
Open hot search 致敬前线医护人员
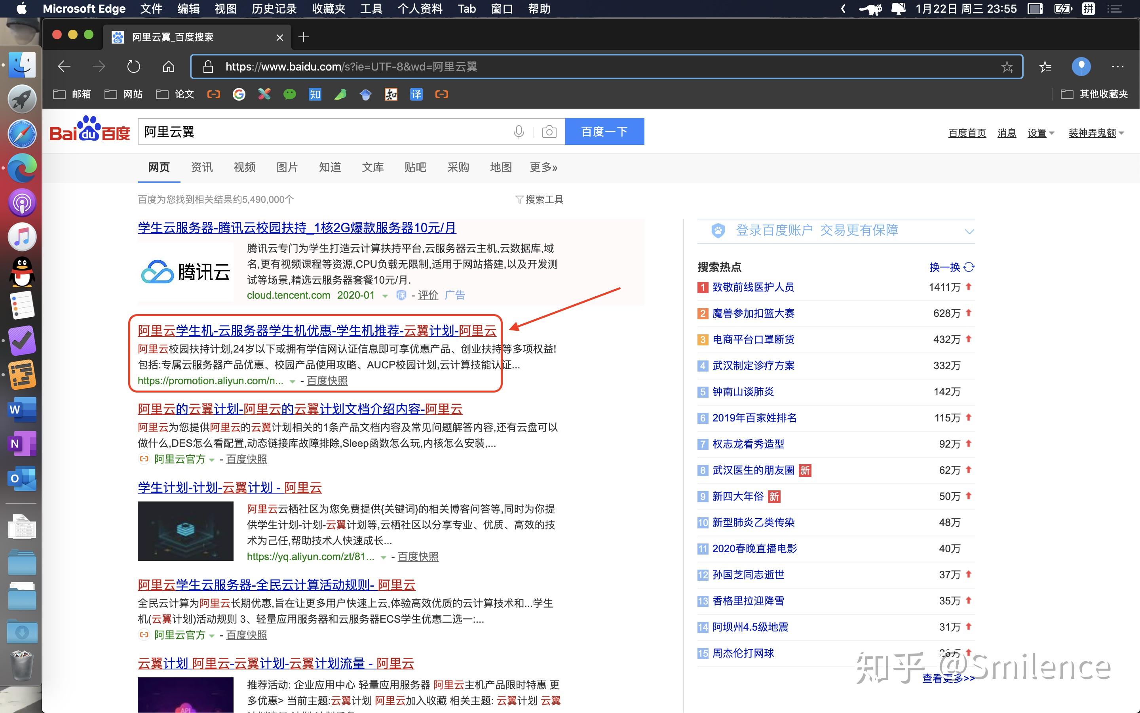[753, 287]
